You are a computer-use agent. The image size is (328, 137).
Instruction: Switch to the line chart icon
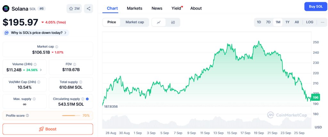point(159,22)
